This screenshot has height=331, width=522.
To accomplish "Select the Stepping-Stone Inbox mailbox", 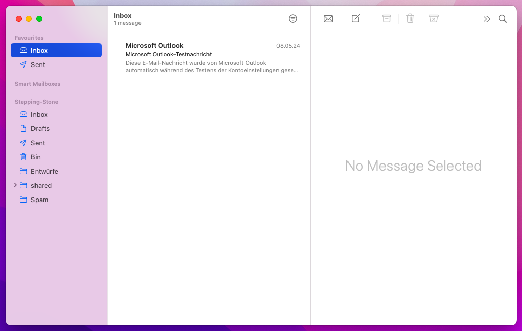I will [x=39, y=114].
